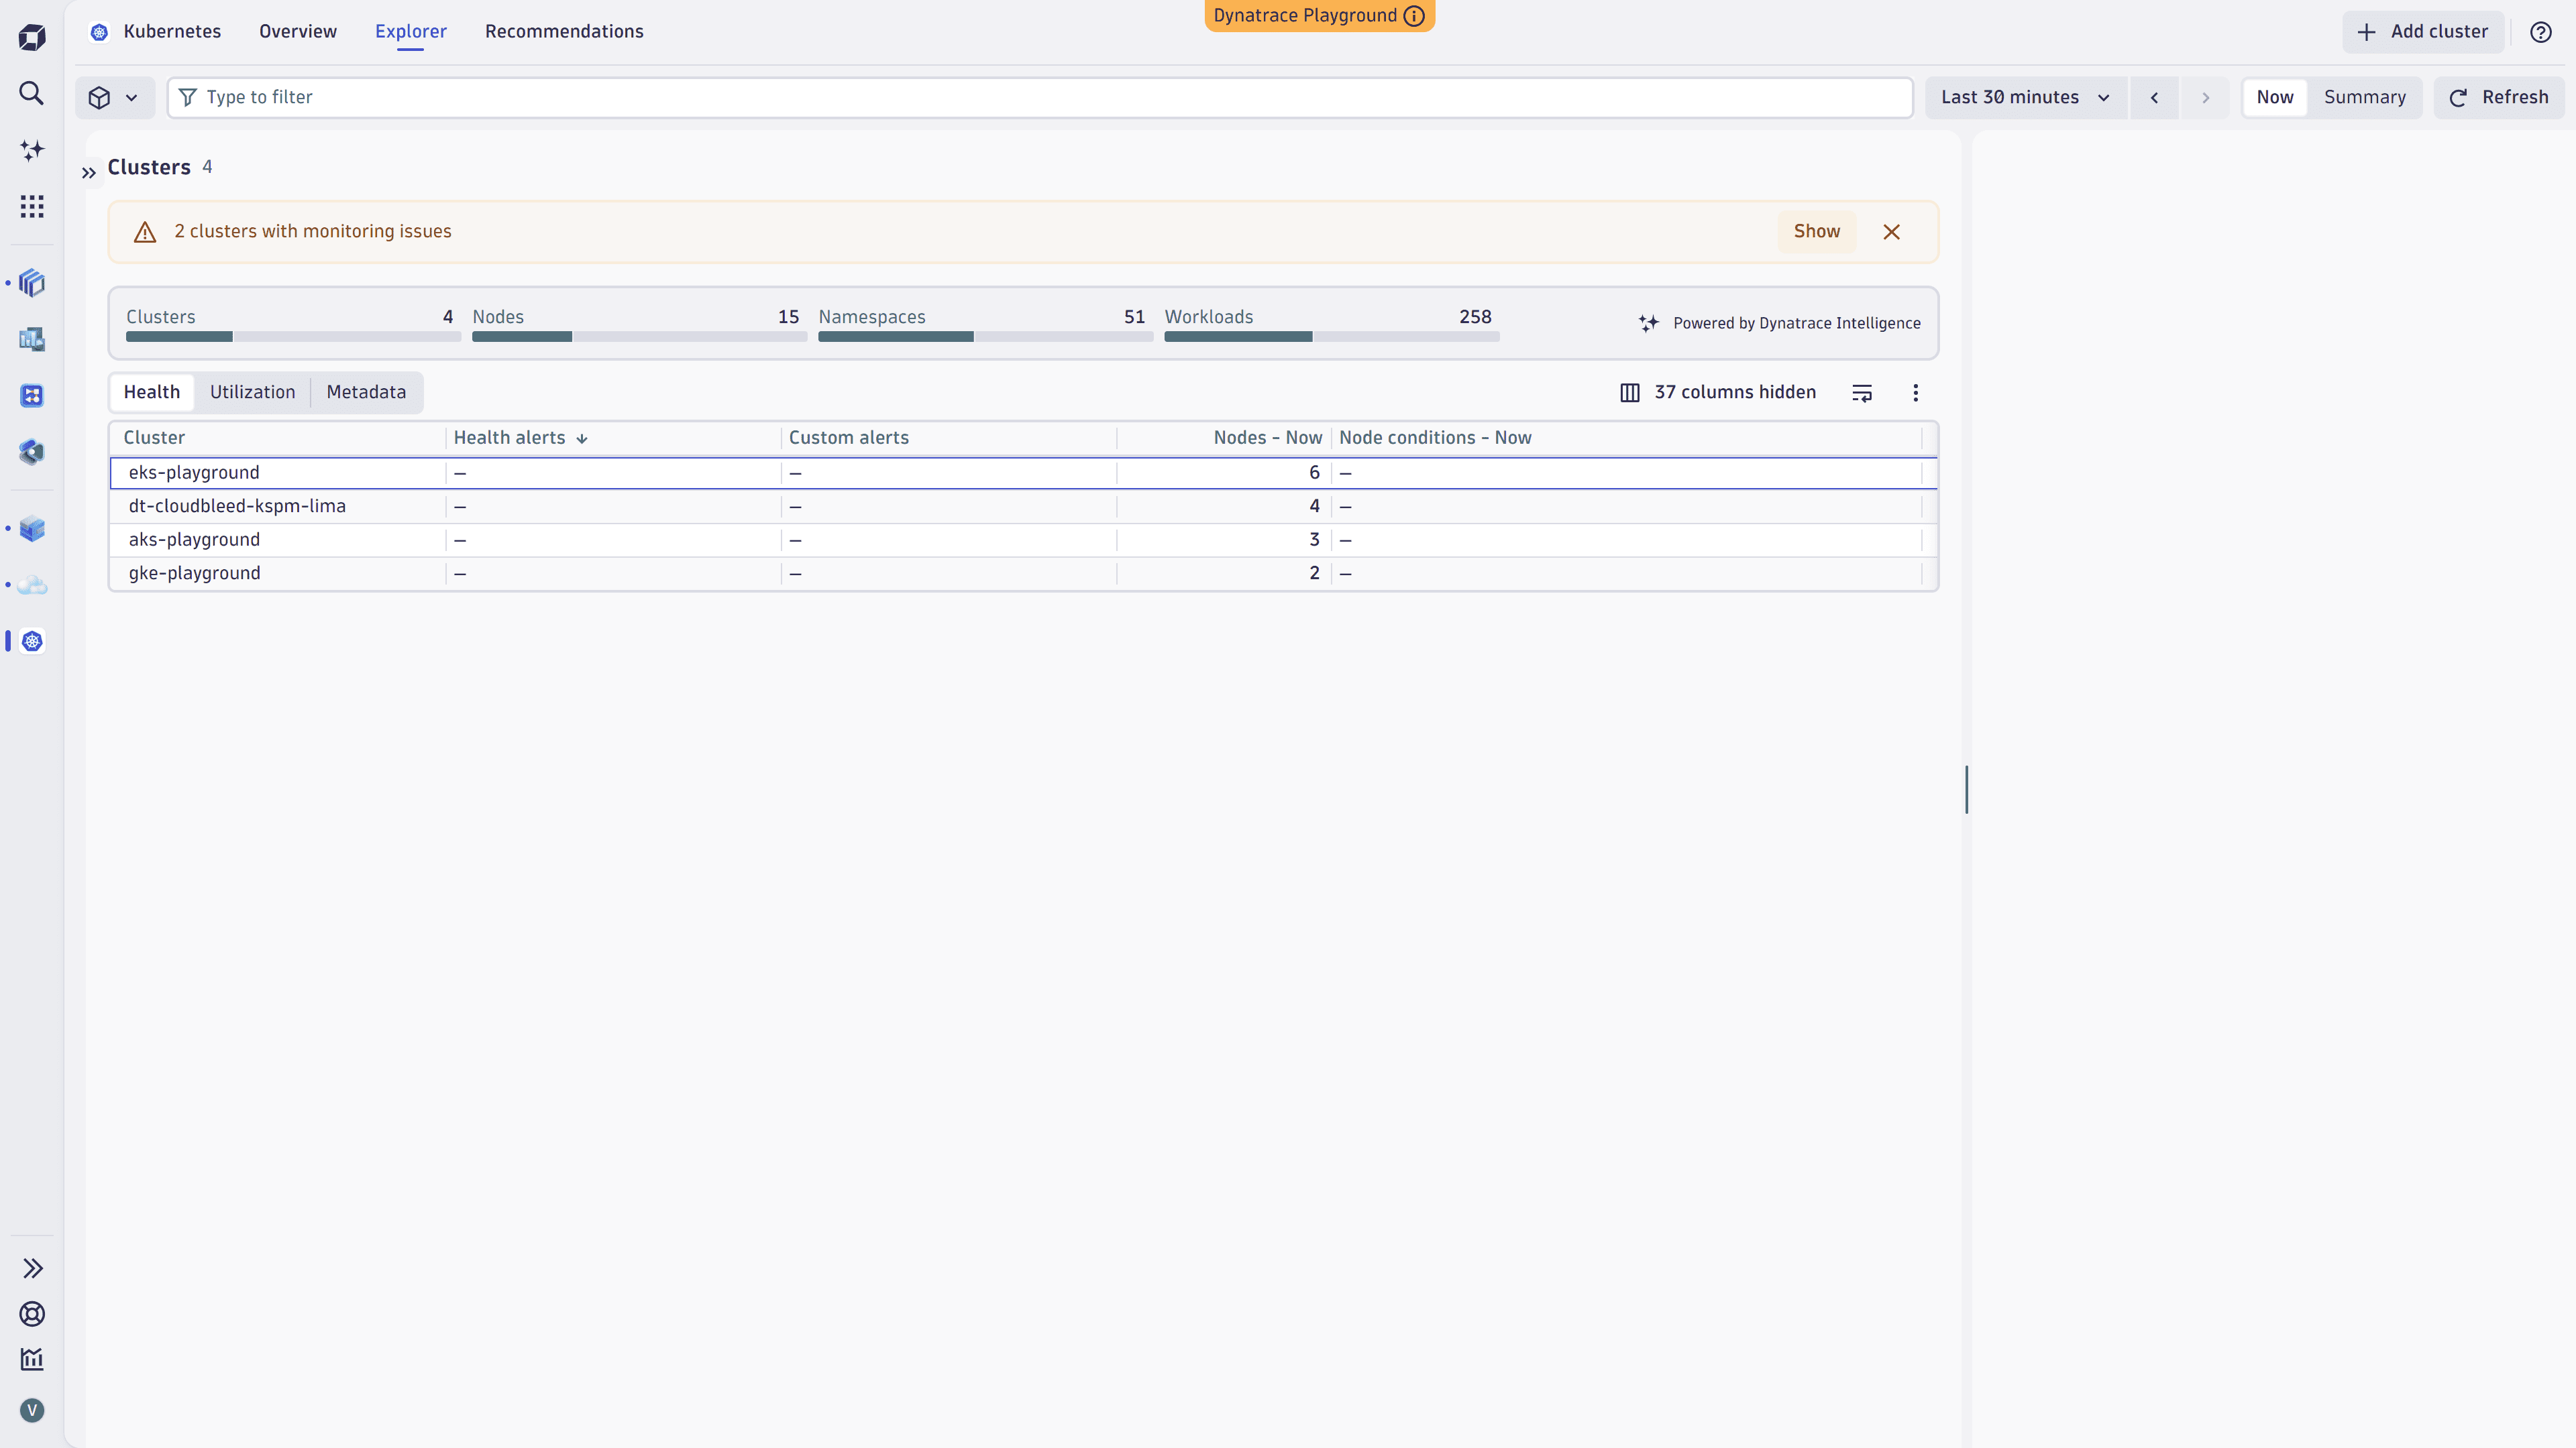Click the Node conditions - Now column header
The height and width of the screenshot is (1448, 2576).
pos(1435,438)
